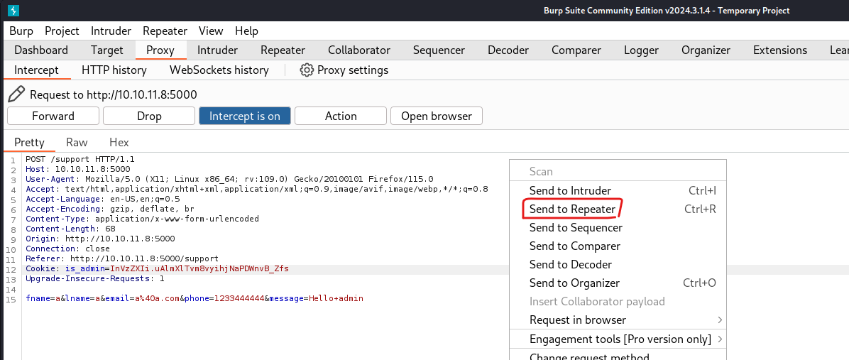The width and height of the screenshot is (849, 360).
Task: Click the Open browser button
Action: click(437, 116)
